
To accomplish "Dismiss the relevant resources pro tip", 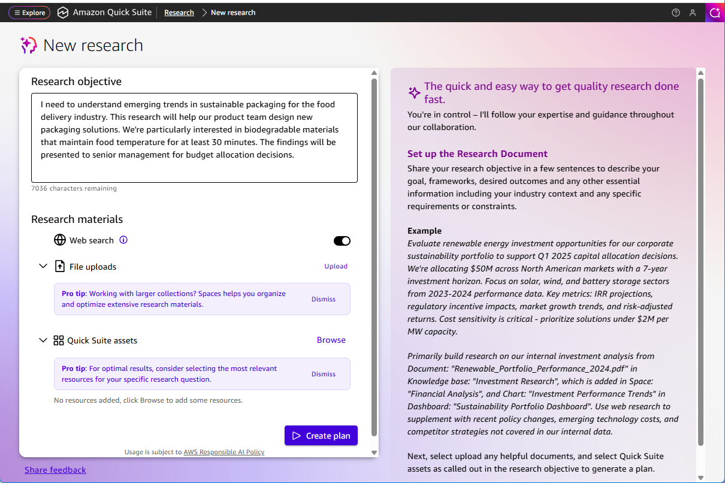I will [x=324, y=374].
